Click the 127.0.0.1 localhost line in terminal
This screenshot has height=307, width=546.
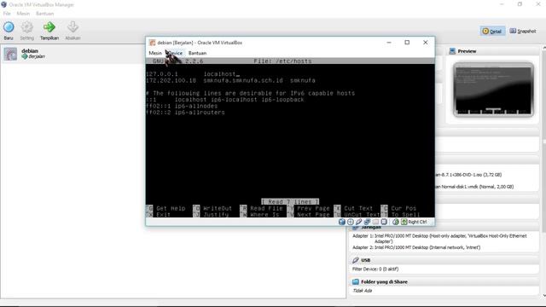193,74
